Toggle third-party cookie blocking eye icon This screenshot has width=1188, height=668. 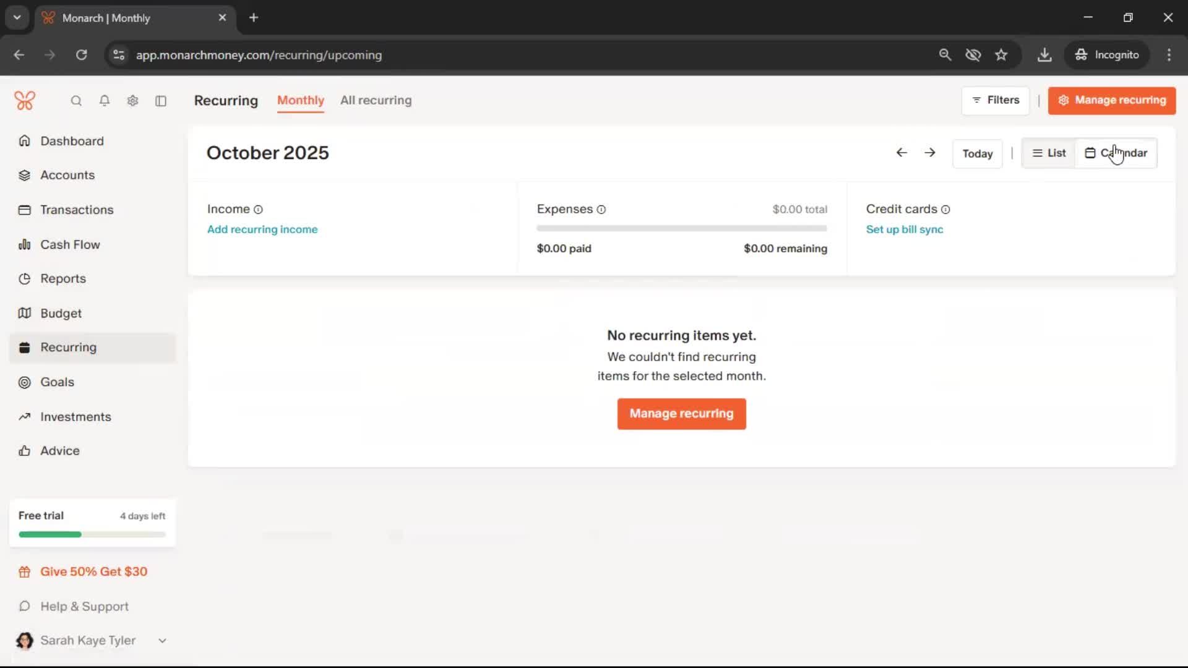973,55
